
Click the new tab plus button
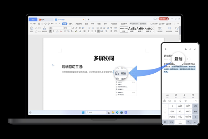point(88,19)
